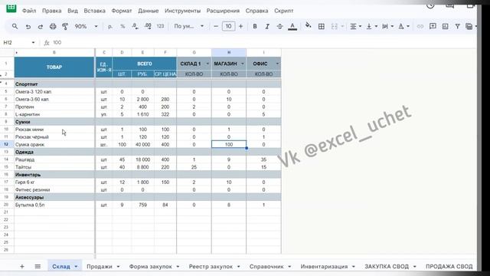Click the font size field showing 10

(x=228, y=26)
